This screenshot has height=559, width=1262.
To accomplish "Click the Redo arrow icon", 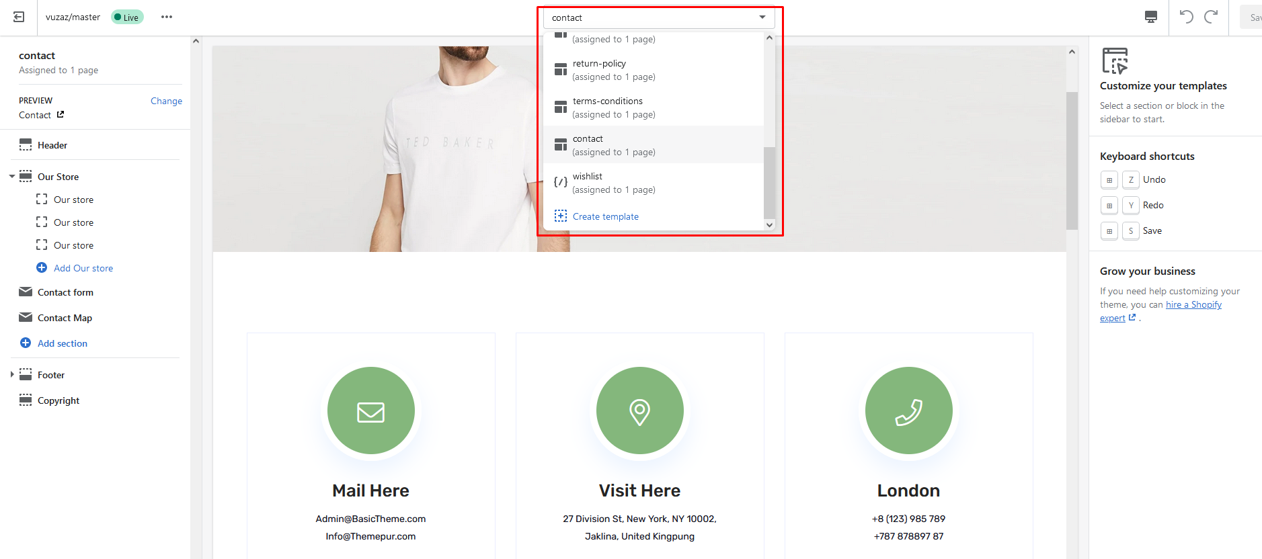I will pos(1211,17).
